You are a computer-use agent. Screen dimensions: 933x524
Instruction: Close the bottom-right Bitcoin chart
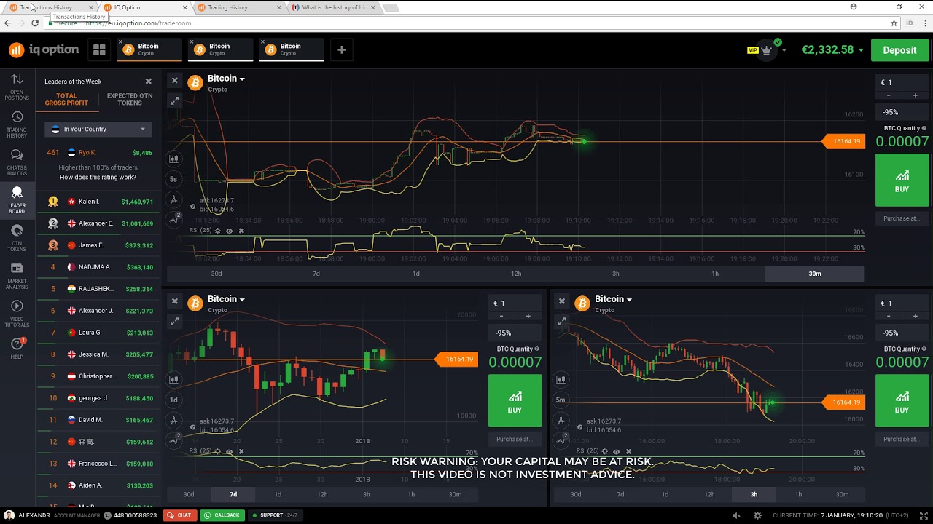(x=561, y=301)
